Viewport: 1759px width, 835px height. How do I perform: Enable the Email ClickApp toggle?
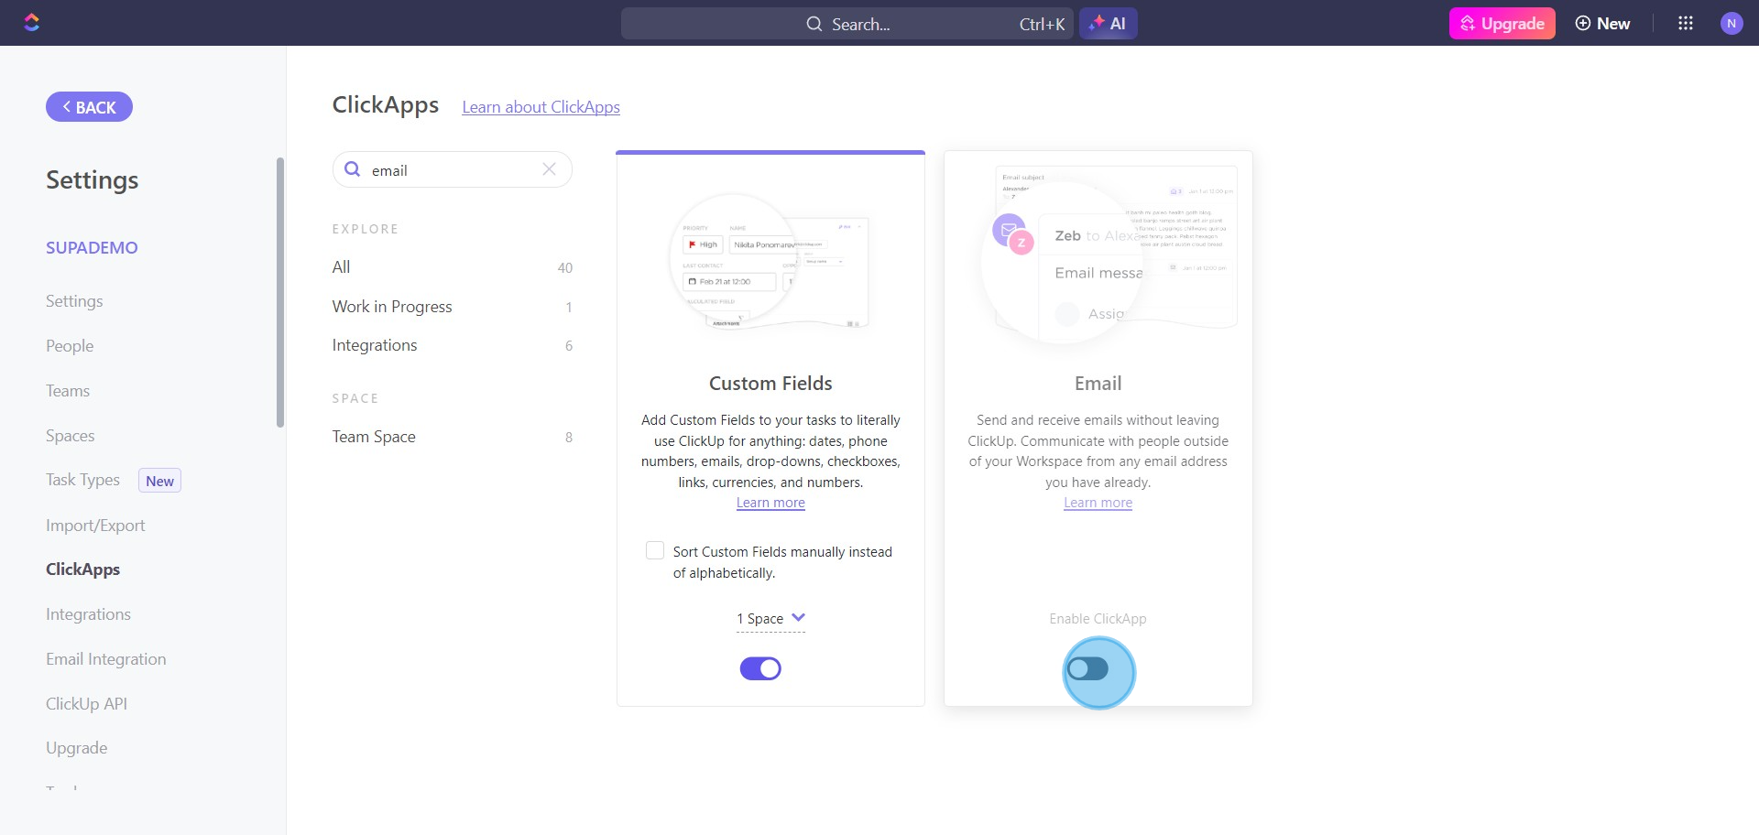1088,669
